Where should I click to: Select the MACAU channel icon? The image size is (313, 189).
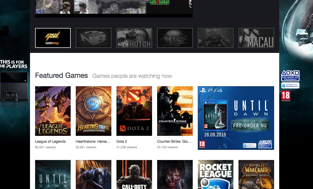pos(256,38)
